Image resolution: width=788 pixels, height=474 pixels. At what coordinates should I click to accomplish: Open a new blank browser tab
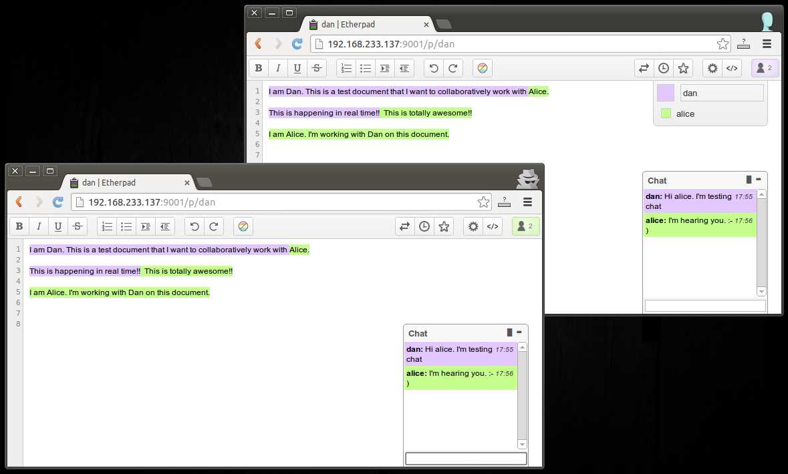pyautogui.click(x=204, y=181)
